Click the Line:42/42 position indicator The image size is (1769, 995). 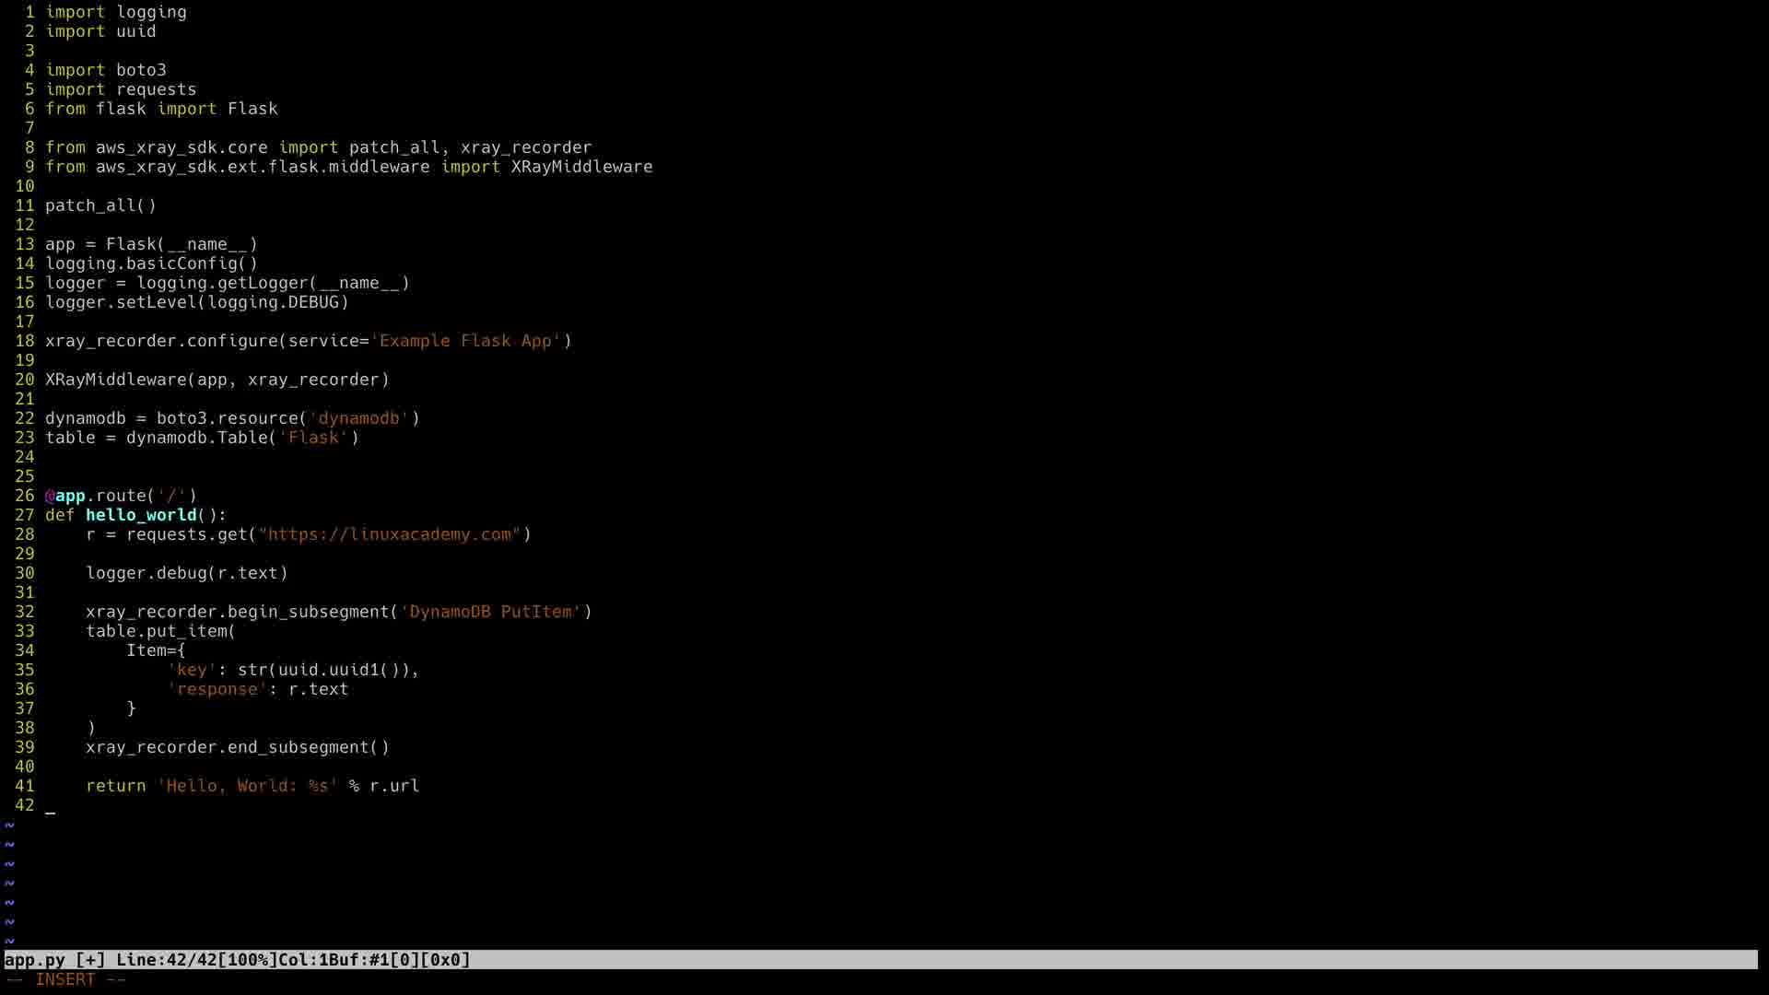tap(166, 960)
